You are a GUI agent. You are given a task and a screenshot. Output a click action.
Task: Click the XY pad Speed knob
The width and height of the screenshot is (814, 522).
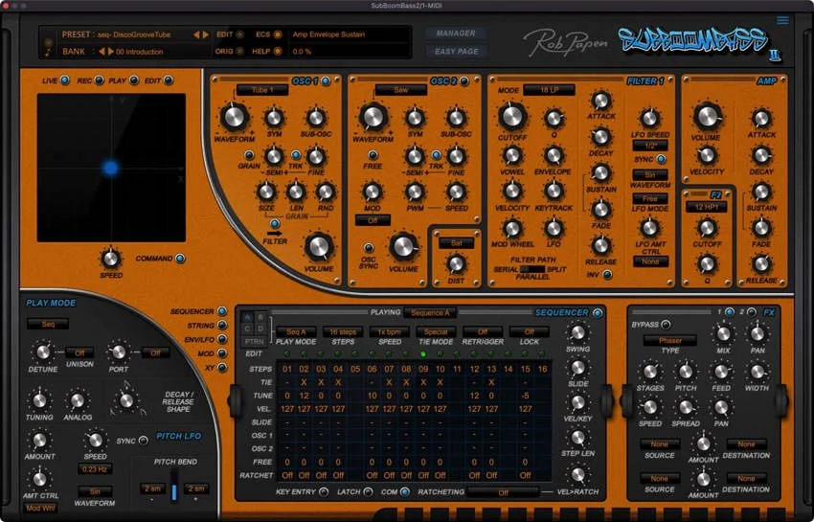(x=110, y=259)
